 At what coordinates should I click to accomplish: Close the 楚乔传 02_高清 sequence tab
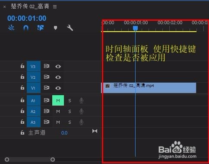pos(5,6)
